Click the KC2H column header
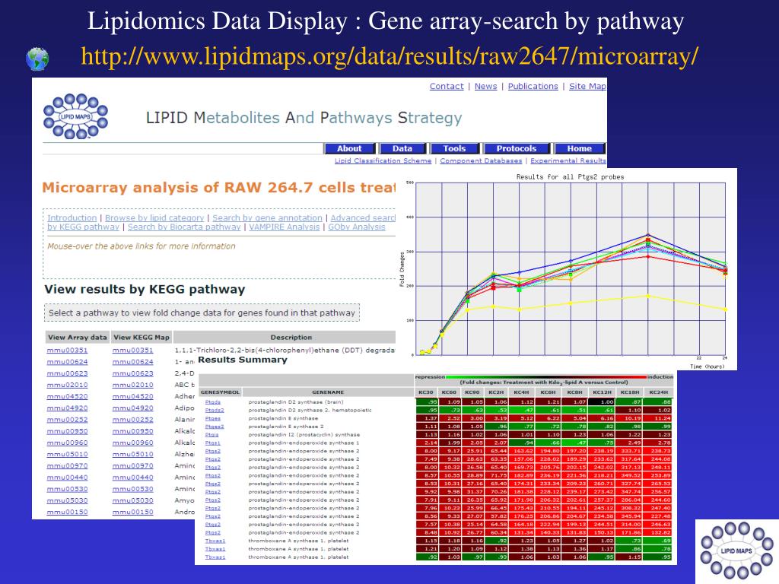The width and height of the screenshot is (779, 584). (496, 392)
